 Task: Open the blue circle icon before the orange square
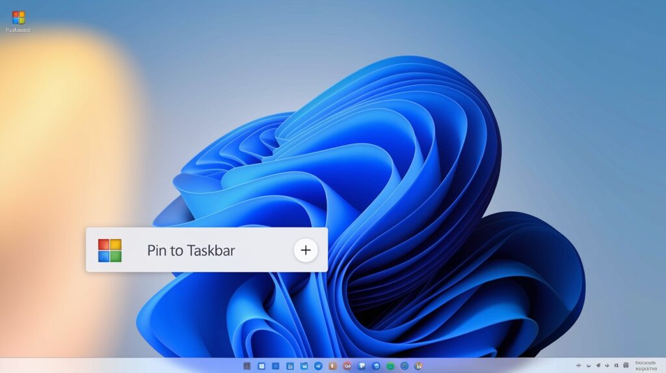pos(318,366)
